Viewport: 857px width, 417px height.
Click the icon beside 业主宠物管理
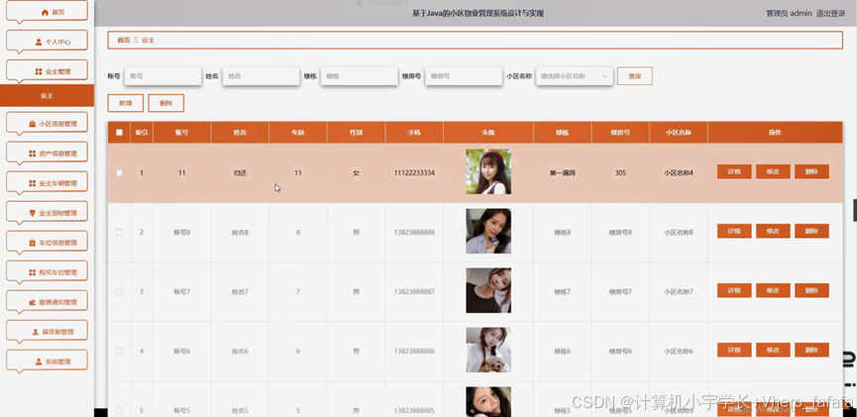click(33, 213)
